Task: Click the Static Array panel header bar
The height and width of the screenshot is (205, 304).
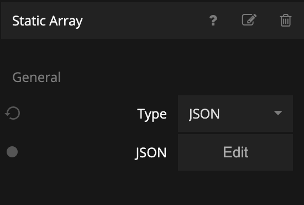Action: click(153, 20)
